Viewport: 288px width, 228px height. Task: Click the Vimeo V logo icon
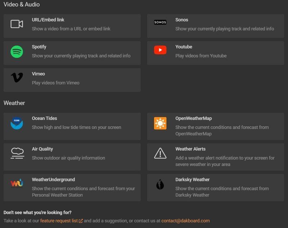[x=17, y=77]
